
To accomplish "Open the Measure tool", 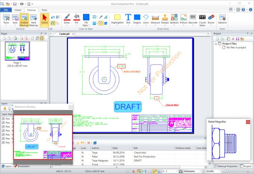I will click(x=155, y=20).
